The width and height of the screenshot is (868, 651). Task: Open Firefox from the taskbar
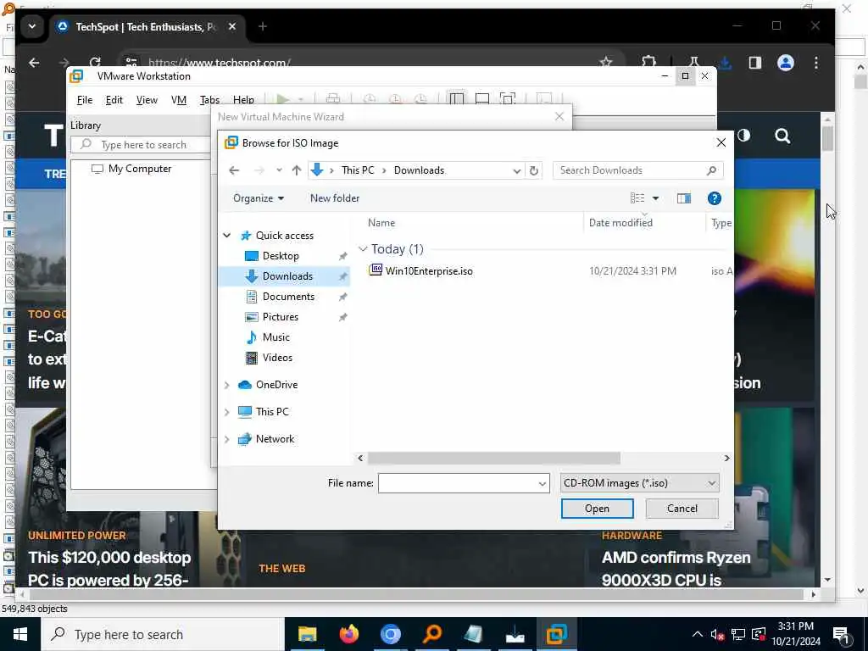(348, 634)
